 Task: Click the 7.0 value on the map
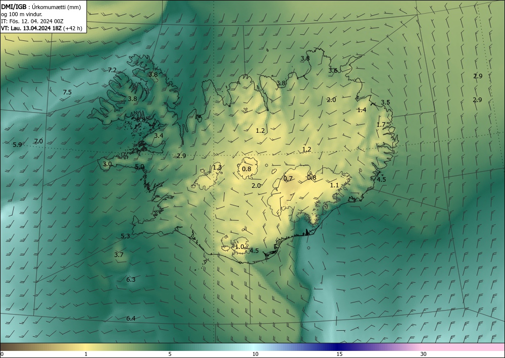(x=38, y=141)
